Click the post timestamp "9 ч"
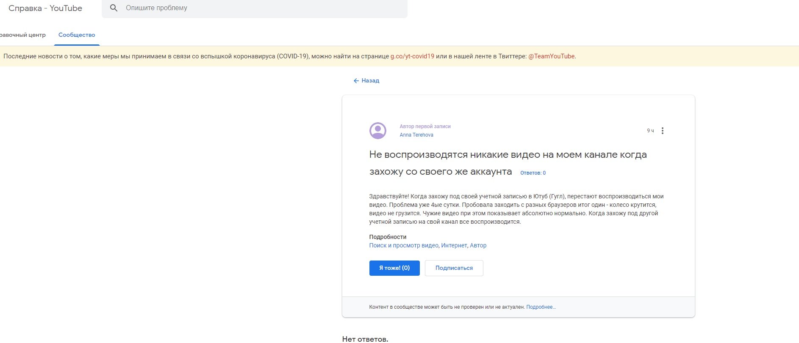 tap(650, 131)
